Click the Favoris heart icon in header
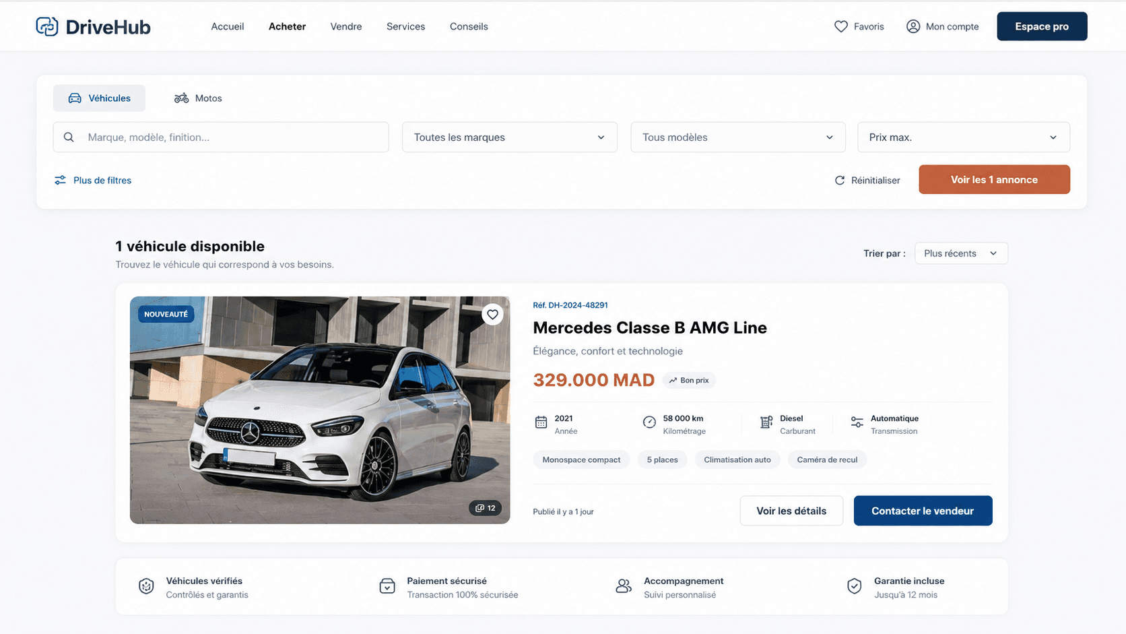The height and width of the screenshot is (634, 1126). tap(840, 26)
